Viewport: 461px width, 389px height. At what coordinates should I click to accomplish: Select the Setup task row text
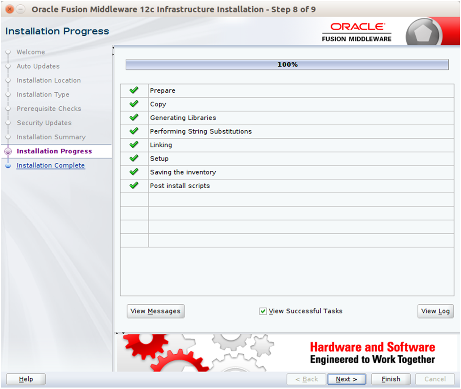(159, 159)
